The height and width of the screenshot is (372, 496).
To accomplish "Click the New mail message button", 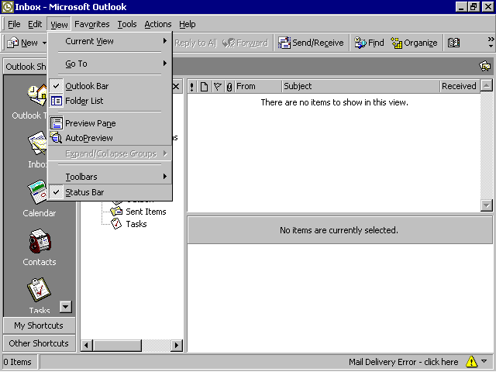I will (22, 43).
